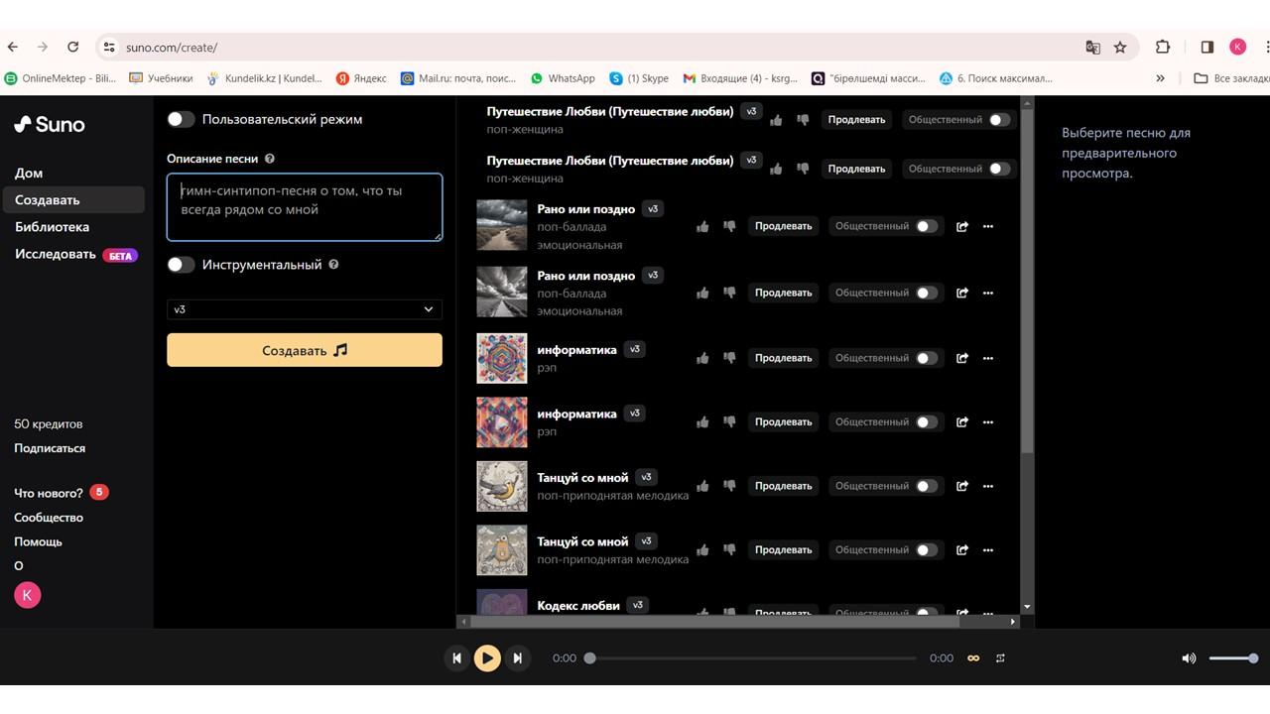The width and height of the screenshot is (1270, 714).
Task: Open the v3 model version dropdown
Action: pos(305,309)
